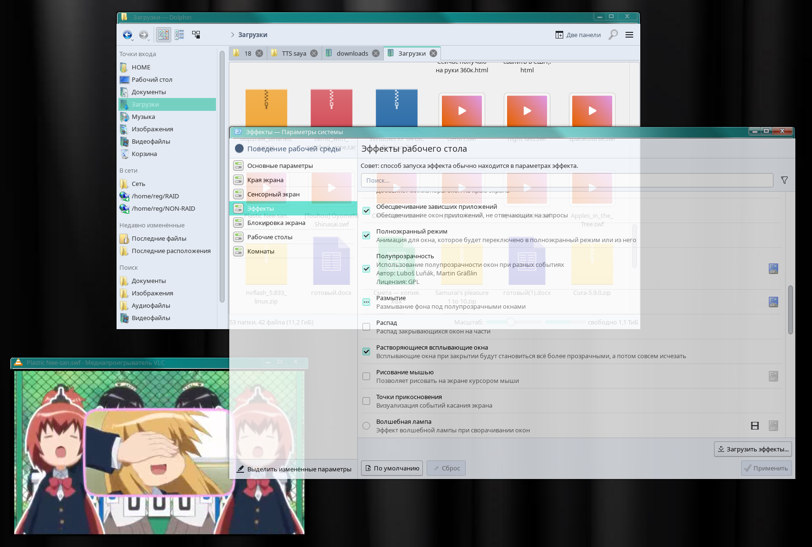This screenshot has height=547, width=812.
Task: Open Блокировка экрана settings page
Action: tap(293, 223)
